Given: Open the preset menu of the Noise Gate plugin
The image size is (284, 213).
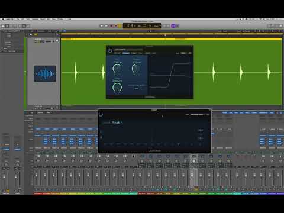Looking at the screenshot, I should click(128, 50).
